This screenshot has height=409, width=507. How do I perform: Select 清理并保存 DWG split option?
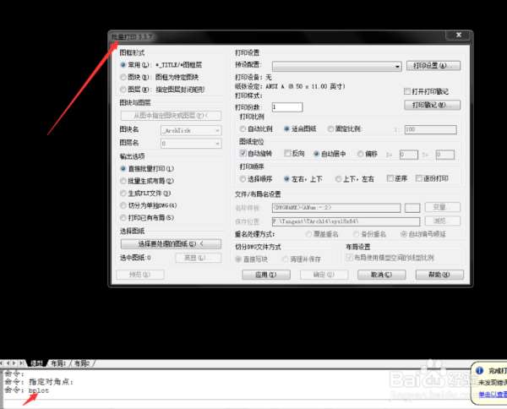286,259
